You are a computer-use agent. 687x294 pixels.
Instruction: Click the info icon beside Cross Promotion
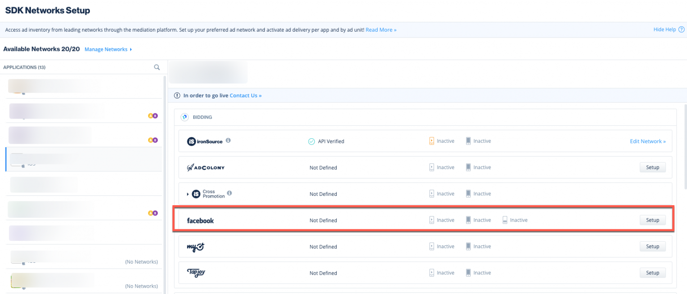click(229, 193)
